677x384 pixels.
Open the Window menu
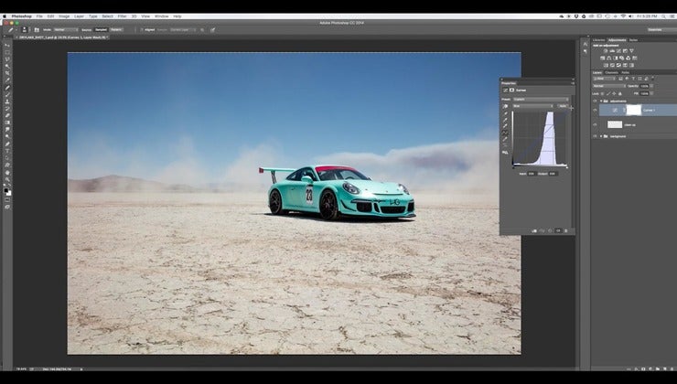click(x=162, y=16)
